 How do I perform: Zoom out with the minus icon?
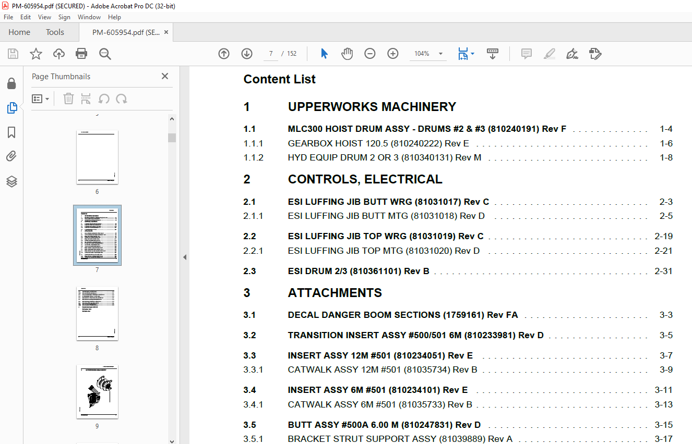click(x=370, y=54)
